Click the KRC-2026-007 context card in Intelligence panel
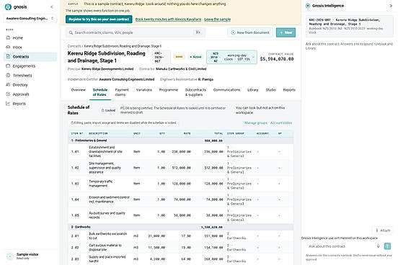Viewport: 398px width, 265px height. click(x=349, y=26)
